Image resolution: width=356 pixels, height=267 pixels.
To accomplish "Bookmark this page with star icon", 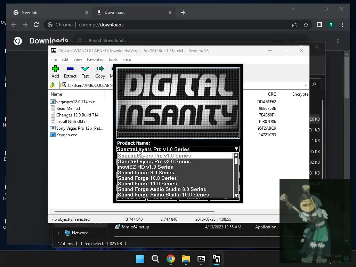I will coord(306,25).
